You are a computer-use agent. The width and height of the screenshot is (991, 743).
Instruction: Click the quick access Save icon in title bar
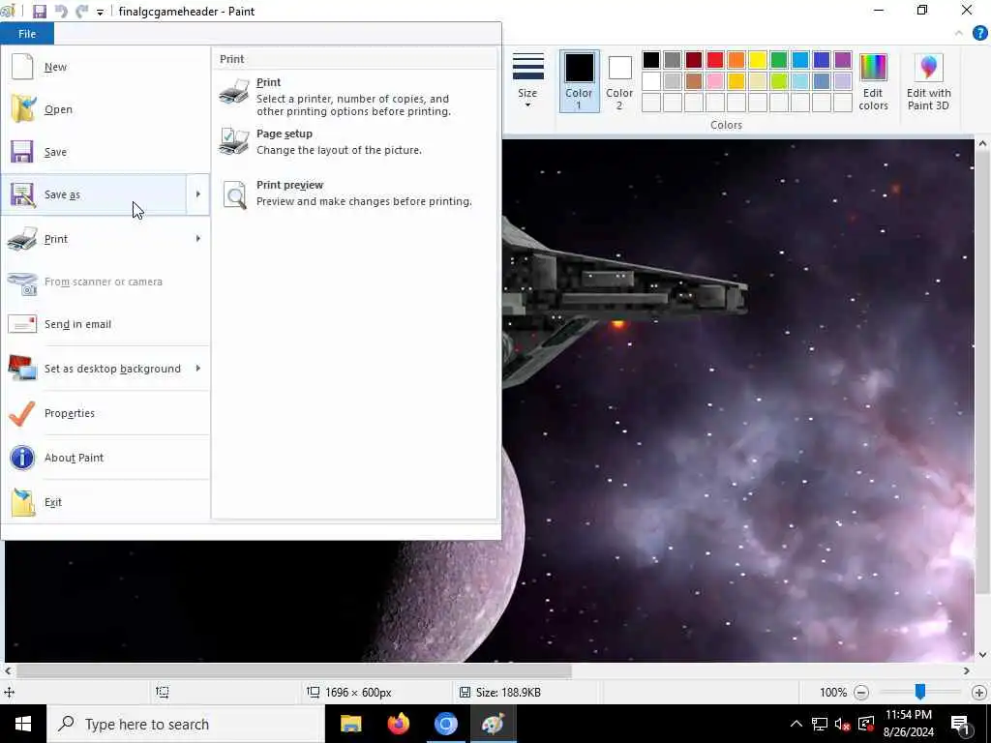point(39,12)
